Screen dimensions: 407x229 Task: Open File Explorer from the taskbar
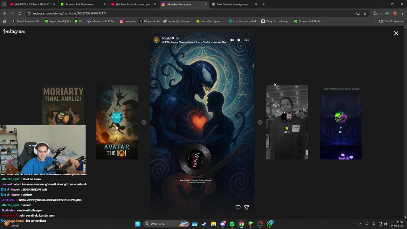click(213, 224)
